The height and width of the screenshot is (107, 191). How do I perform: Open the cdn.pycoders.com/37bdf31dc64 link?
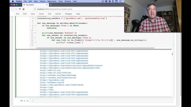click(62, 85)
